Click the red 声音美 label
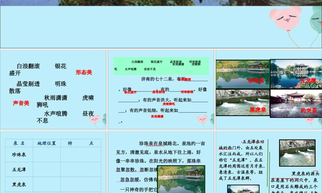 point(21,103)
